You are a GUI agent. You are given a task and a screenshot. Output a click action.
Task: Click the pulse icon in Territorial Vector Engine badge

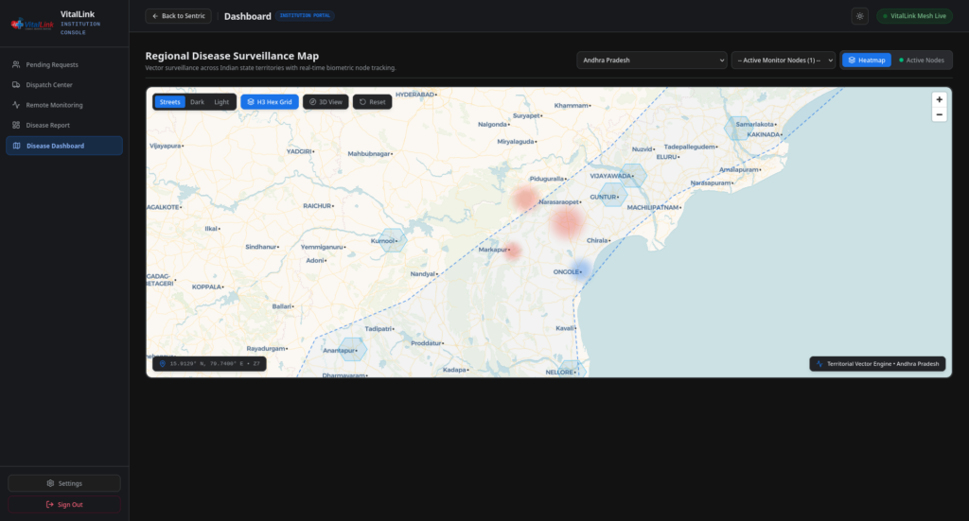819,364
